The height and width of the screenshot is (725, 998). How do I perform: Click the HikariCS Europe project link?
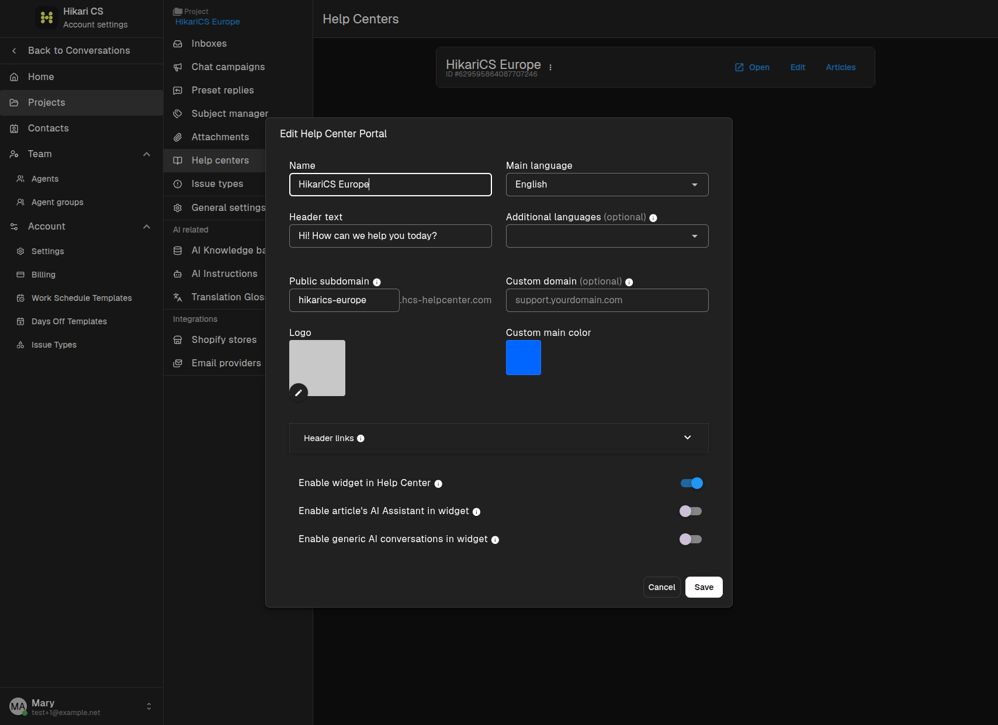(x=207, y=22)
